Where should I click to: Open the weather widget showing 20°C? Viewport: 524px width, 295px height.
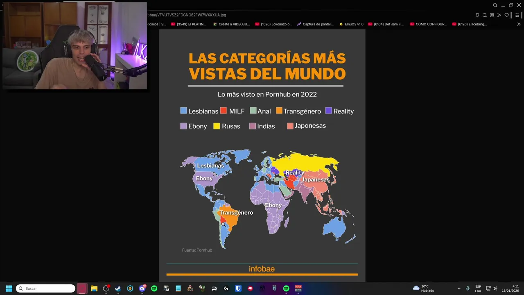tap(423, 288)
